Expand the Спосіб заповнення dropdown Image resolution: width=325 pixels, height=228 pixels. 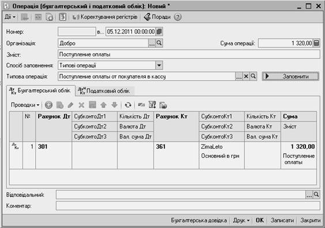click(x=159, y=66)
